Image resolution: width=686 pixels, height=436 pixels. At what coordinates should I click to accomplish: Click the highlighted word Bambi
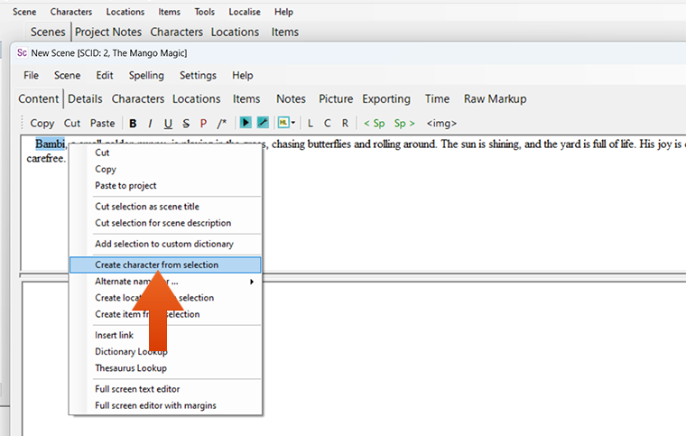pos(50,144)
